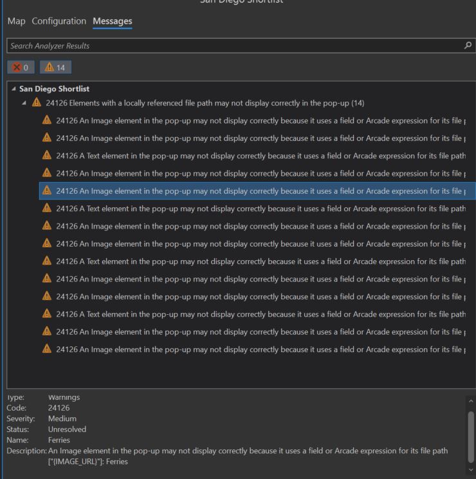Click the warning icon on the highlighted message row

[x=46, y=191]
